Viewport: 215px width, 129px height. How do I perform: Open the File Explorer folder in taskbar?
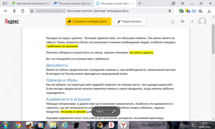(53, 125)
